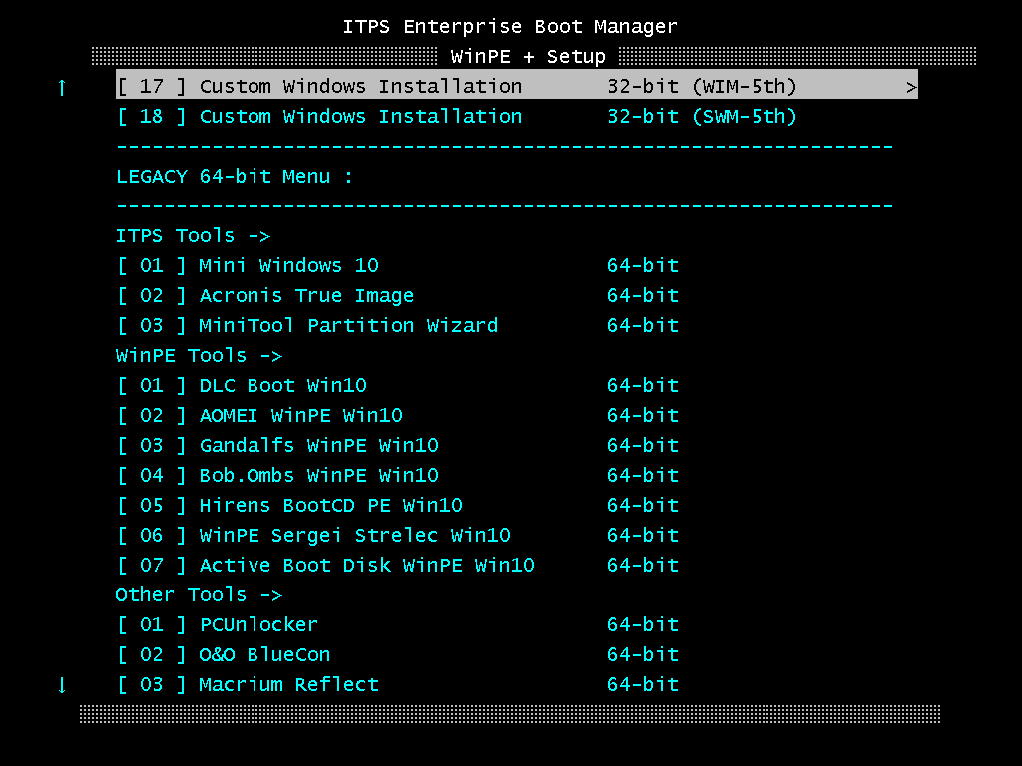Select entry 18 Custom Windows Installation SWM-5th
1022x766 pixels.
[x=457, y=116]
